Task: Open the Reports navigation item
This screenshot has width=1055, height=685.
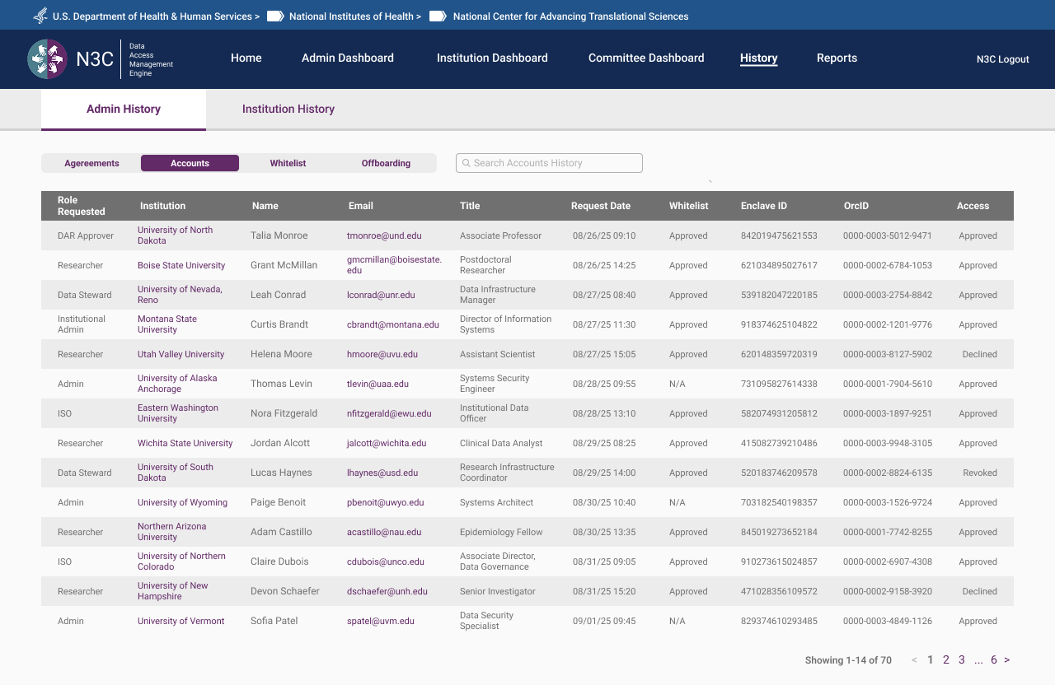Action: [837, 58]
